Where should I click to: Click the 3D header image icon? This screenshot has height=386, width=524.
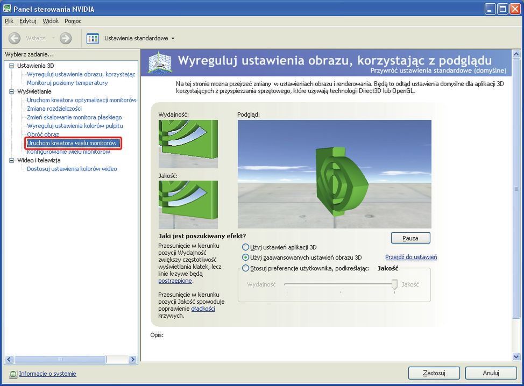(160, 62)
